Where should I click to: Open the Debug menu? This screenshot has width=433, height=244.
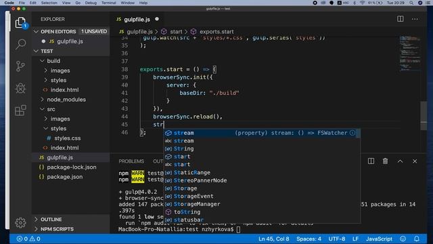pyautogui.click(x=91, y=3)
